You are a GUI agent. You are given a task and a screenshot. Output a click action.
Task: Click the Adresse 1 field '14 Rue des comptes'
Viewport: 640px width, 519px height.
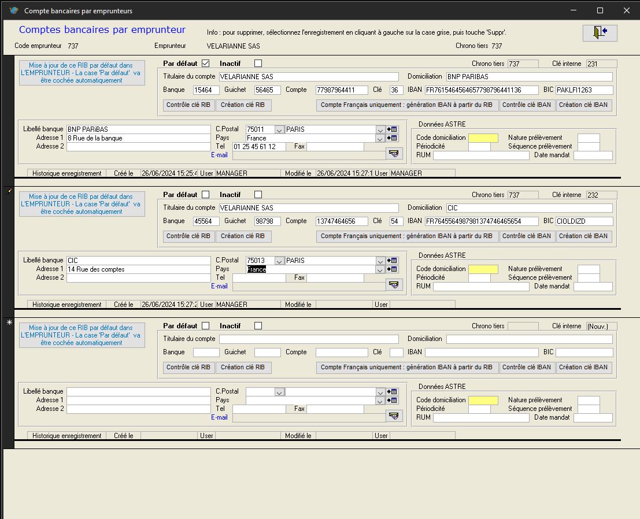[x=139, y=269]
